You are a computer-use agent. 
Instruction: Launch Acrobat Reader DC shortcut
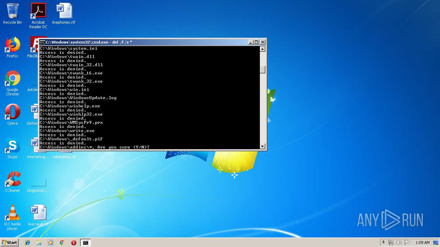pyautogui.click(x=38, y=15)
